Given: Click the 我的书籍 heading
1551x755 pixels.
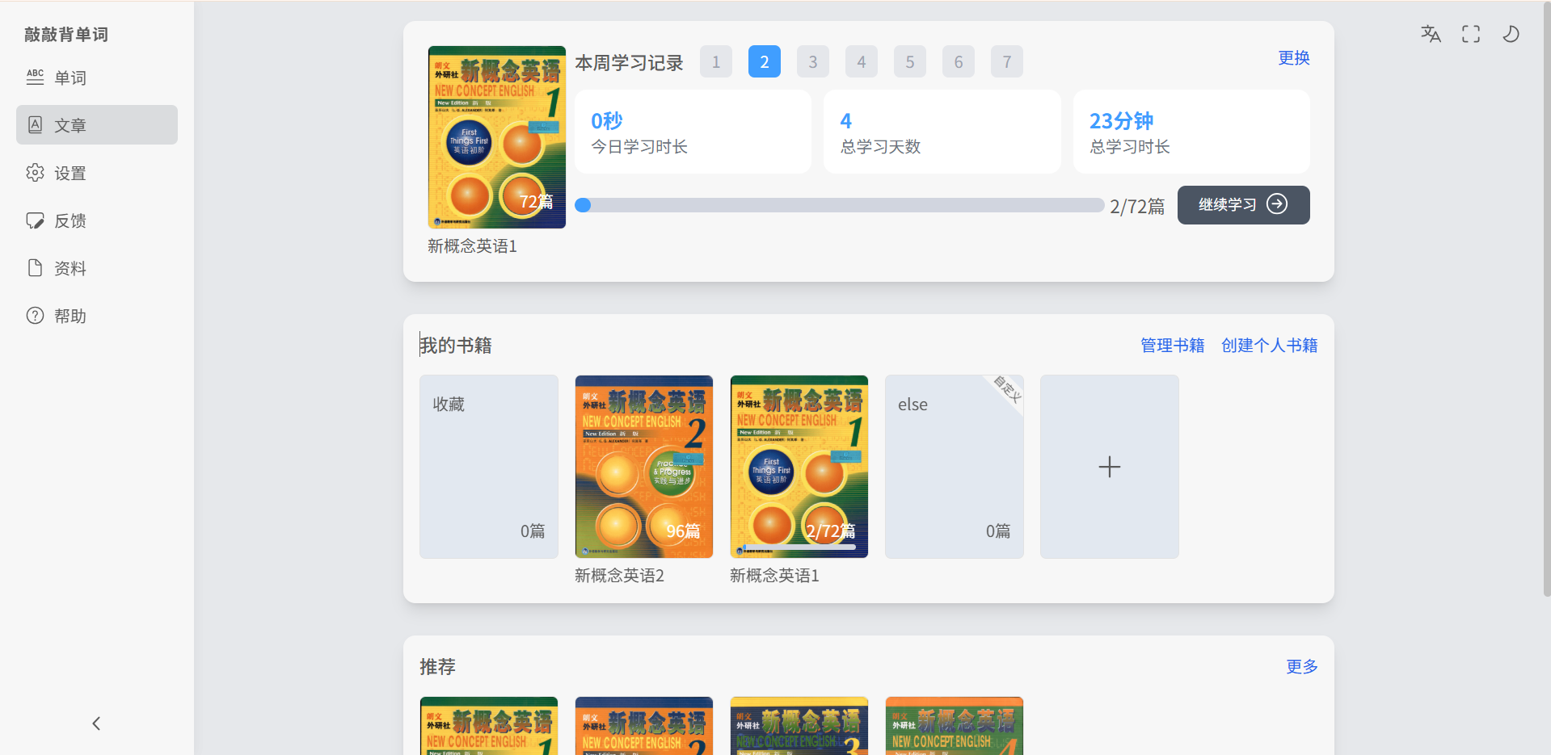Looking at the screenshot, I should tap(456, 346).
